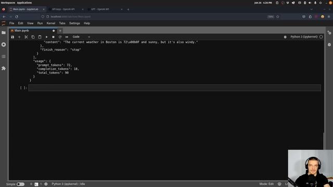Open the Tabs menu
The image size is (333, 187).
tap(62, 23)
